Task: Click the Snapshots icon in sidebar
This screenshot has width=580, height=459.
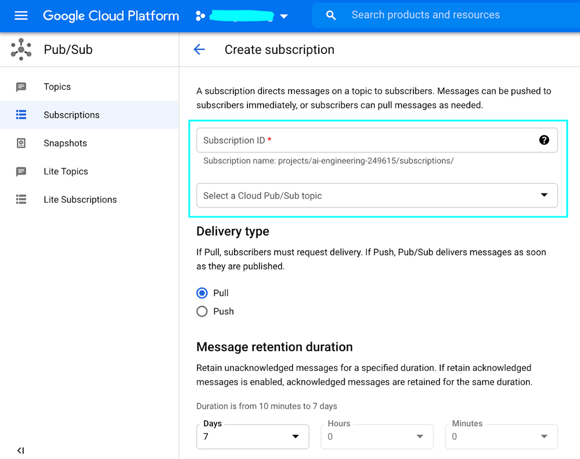Action: 21,143
